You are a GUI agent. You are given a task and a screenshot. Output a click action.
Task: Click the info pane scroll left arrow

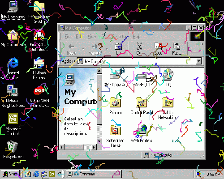pyautogui.click(x=61, y=147)
